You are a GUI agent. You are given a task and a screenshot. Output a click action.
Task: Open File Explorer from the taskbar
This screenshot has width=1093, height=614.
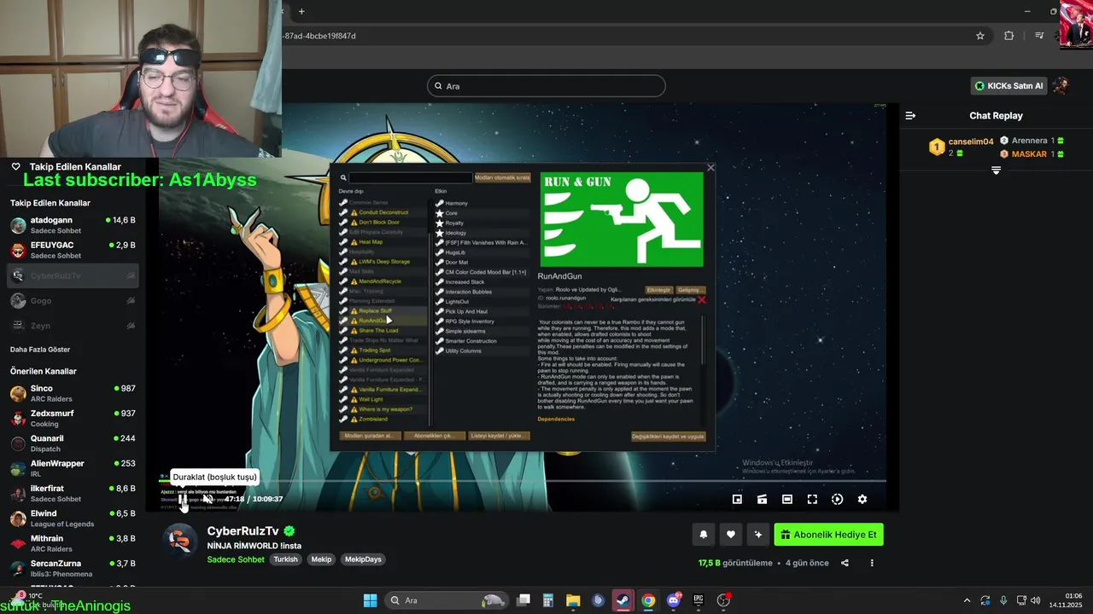pos(573,600)
